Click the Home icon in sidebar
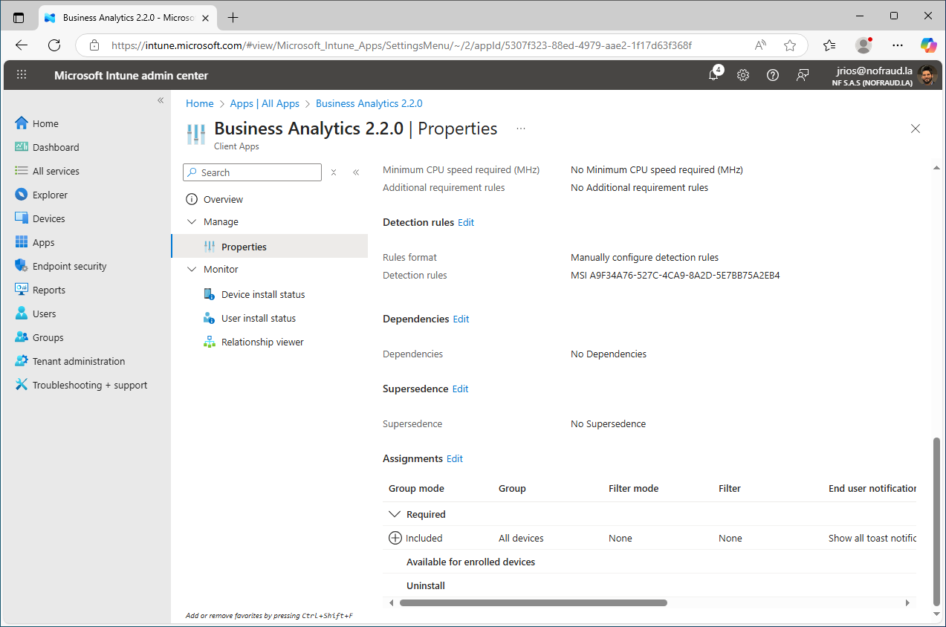The width and height of the screenshot is (946, 627). click(x=22, y=123)
